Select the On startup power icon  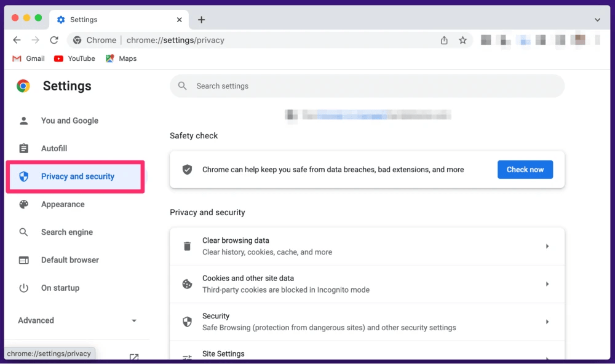[23, 288]
